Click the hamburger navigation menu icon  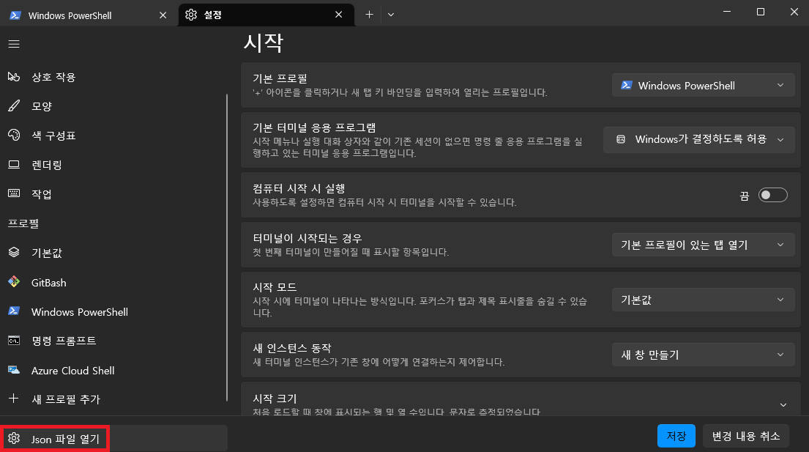pos(14,44)
